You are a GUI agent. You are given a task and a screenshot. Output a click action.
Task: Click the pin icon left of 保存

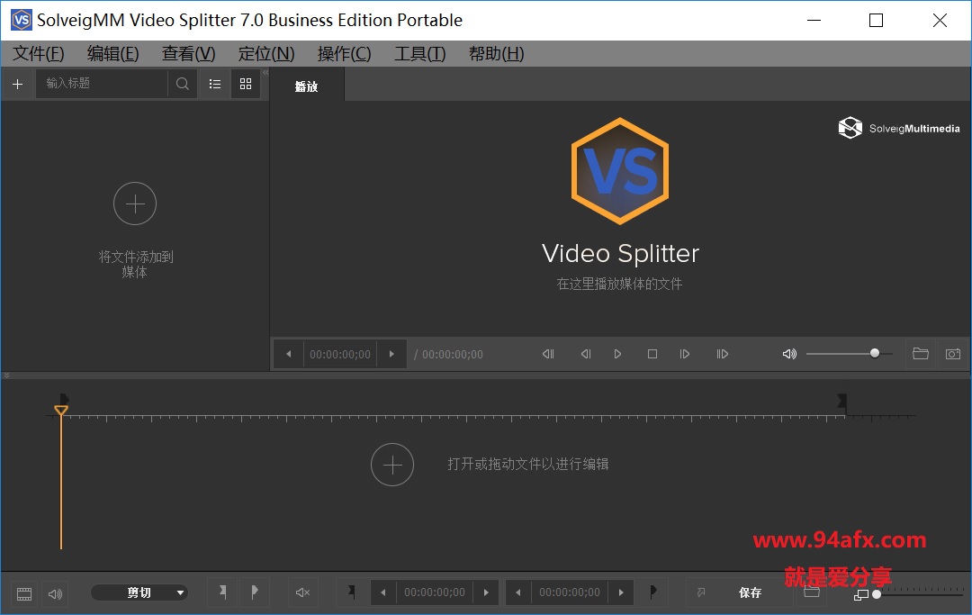point(701,592)
